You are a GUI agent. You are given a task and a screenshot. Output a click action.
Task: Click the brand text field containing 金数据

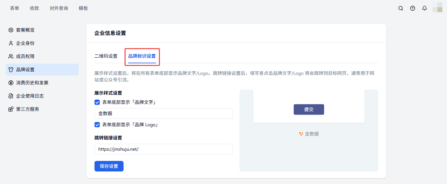click(x=164, y=113)
